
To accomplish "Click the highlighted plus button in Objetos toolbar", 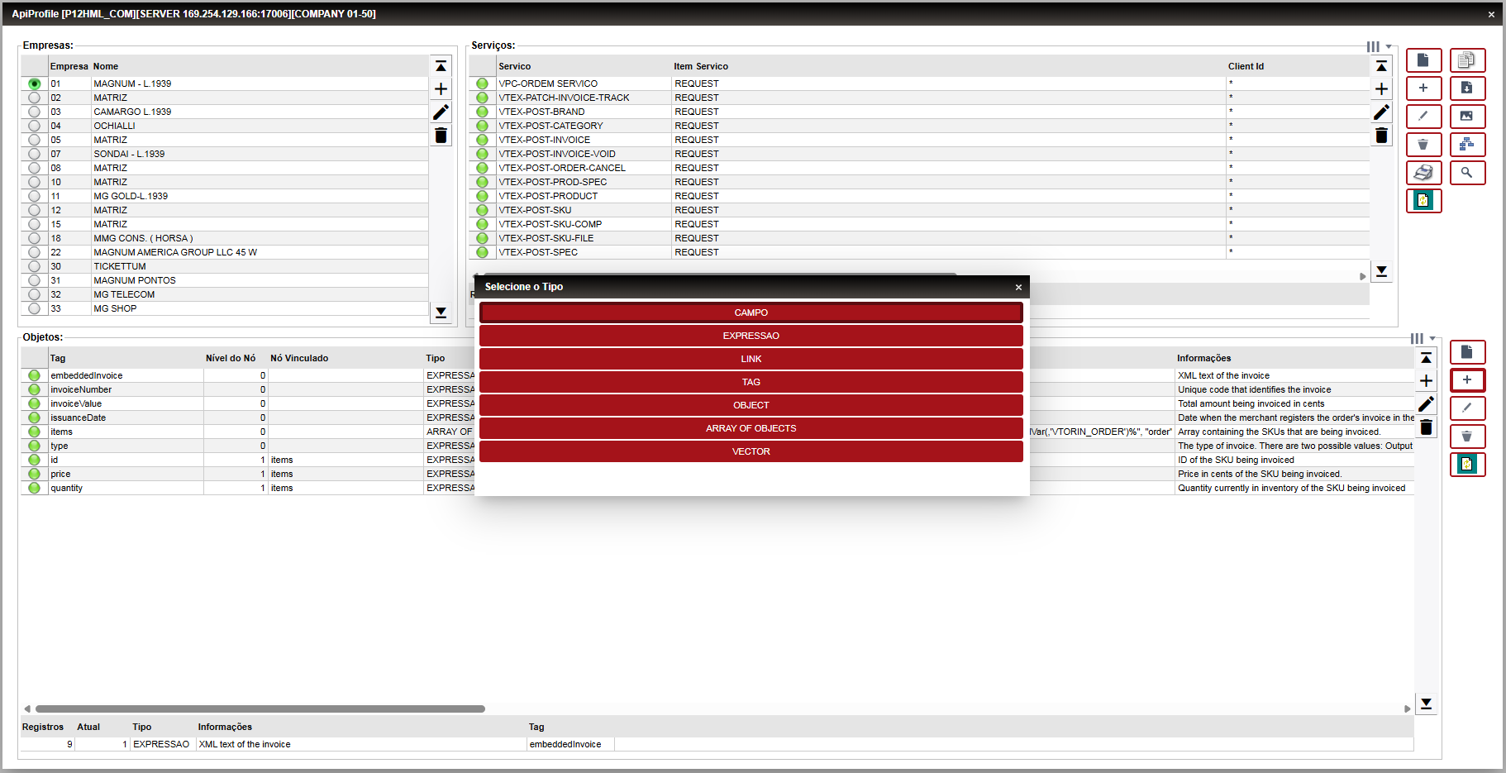I will point(1467,380).
